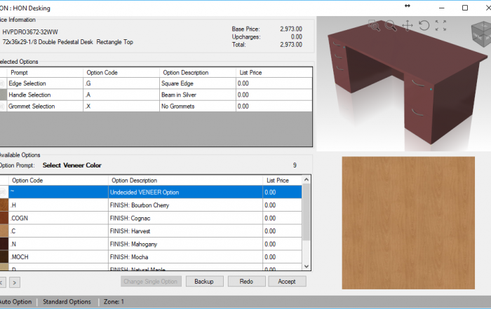Pick the Bourbon Cherry color swatch
Viewport: 491px width, 309px height.
click(4, 205)
